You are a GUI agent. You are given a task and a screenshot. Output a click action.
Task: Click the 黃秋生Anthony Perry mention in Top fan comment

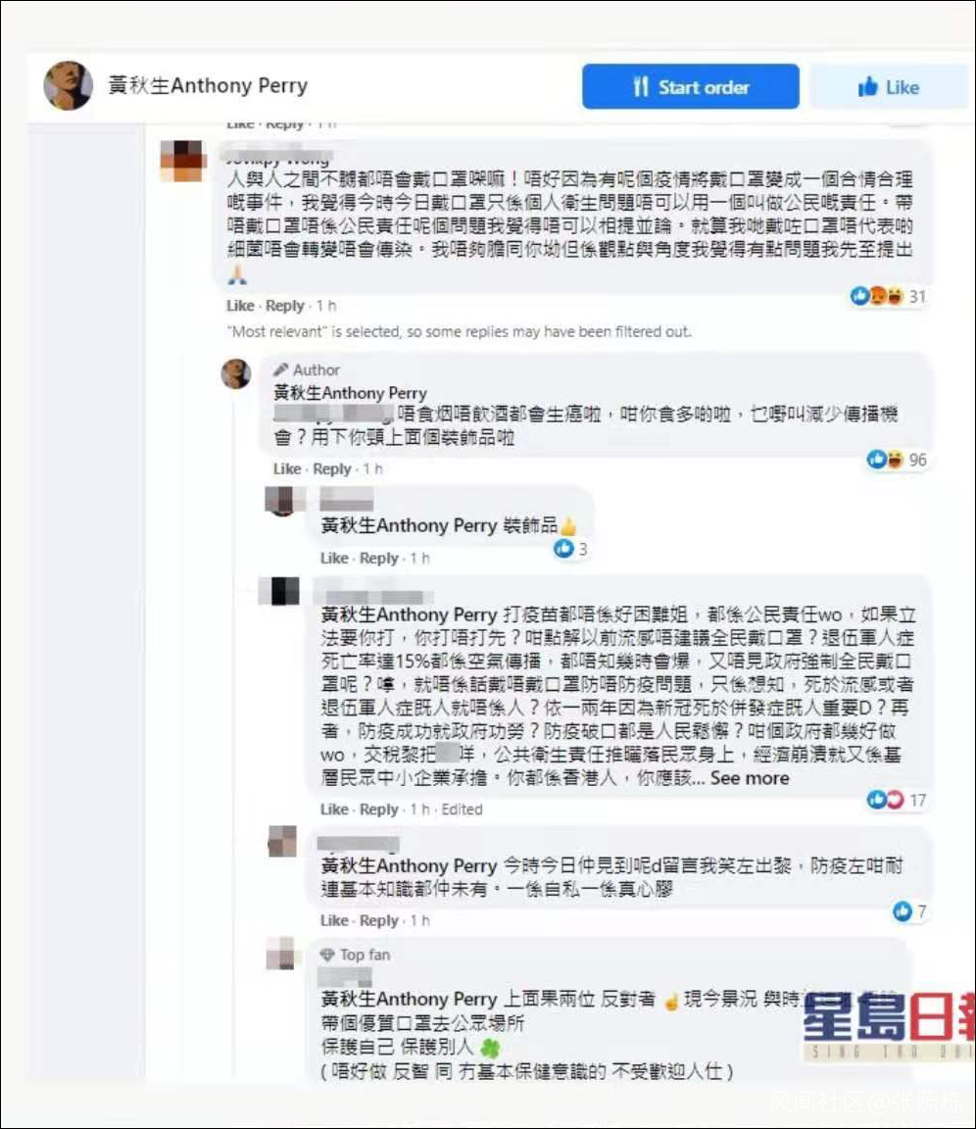point(409,999)
